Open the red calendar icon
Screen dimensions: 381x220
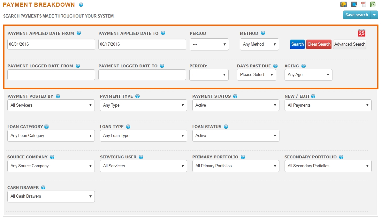(x=362, y=33)
